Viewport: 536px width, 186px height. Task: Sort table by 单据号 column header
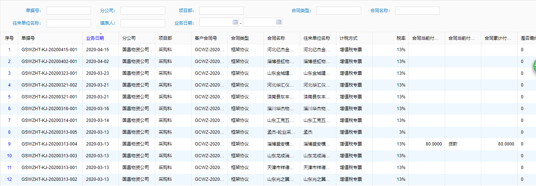(28, 38)
